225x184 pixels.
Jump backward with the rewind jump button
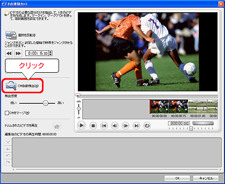tap(9, 53)
